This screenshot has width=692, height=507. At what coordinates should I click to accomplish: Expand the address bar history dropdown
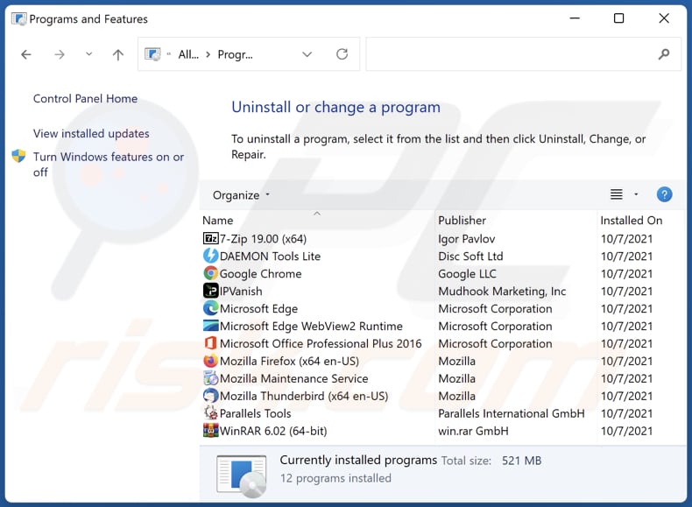pyautogui.click(x=307, y=54)
